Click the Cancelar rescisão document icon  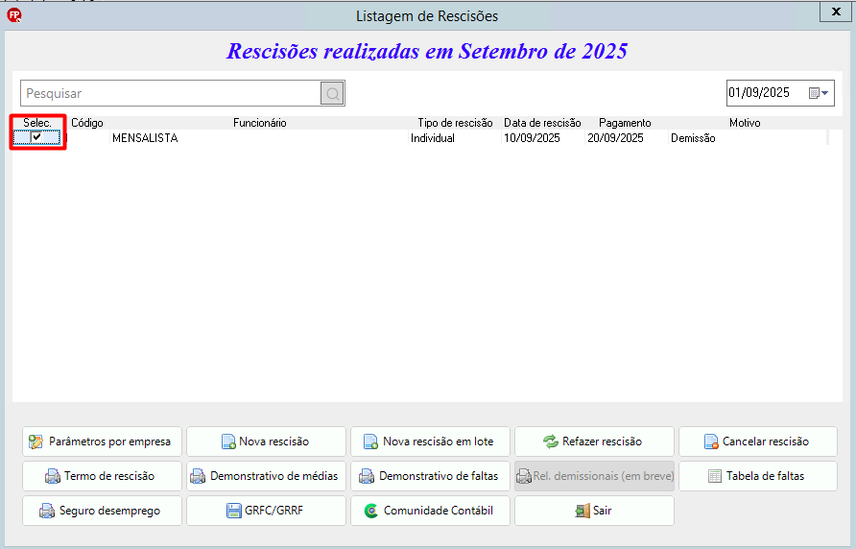click(x=711, y=442)
